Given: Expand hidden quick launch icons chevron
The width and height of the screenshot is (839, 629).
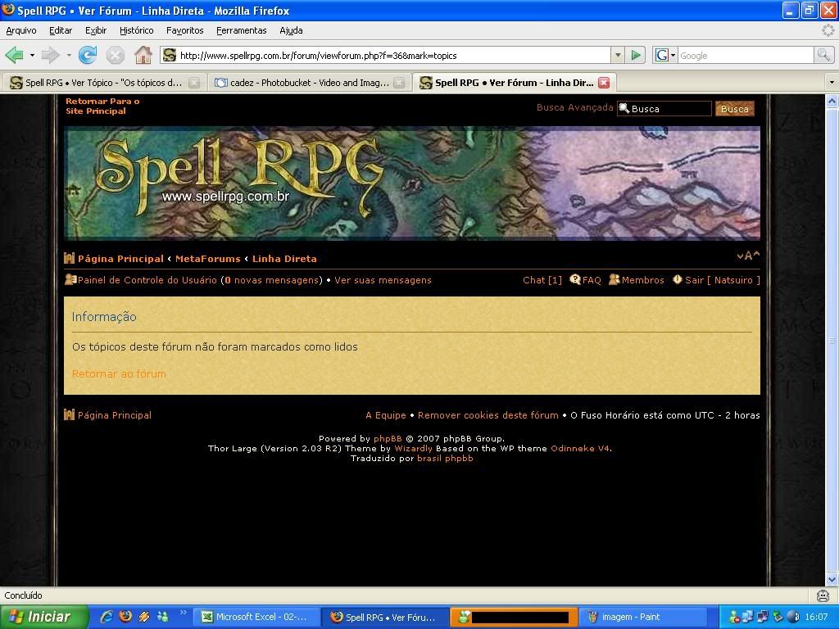Looking at the screenshot, I should [183, 613].
